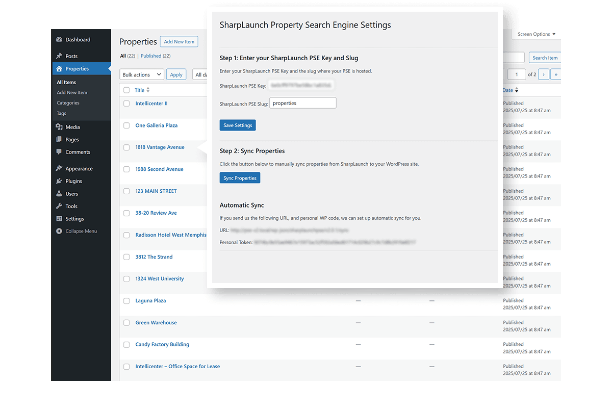Open Radisson Hotel West Memphis property
Viewport: 612px width, 409px height.
coord(171,235)
